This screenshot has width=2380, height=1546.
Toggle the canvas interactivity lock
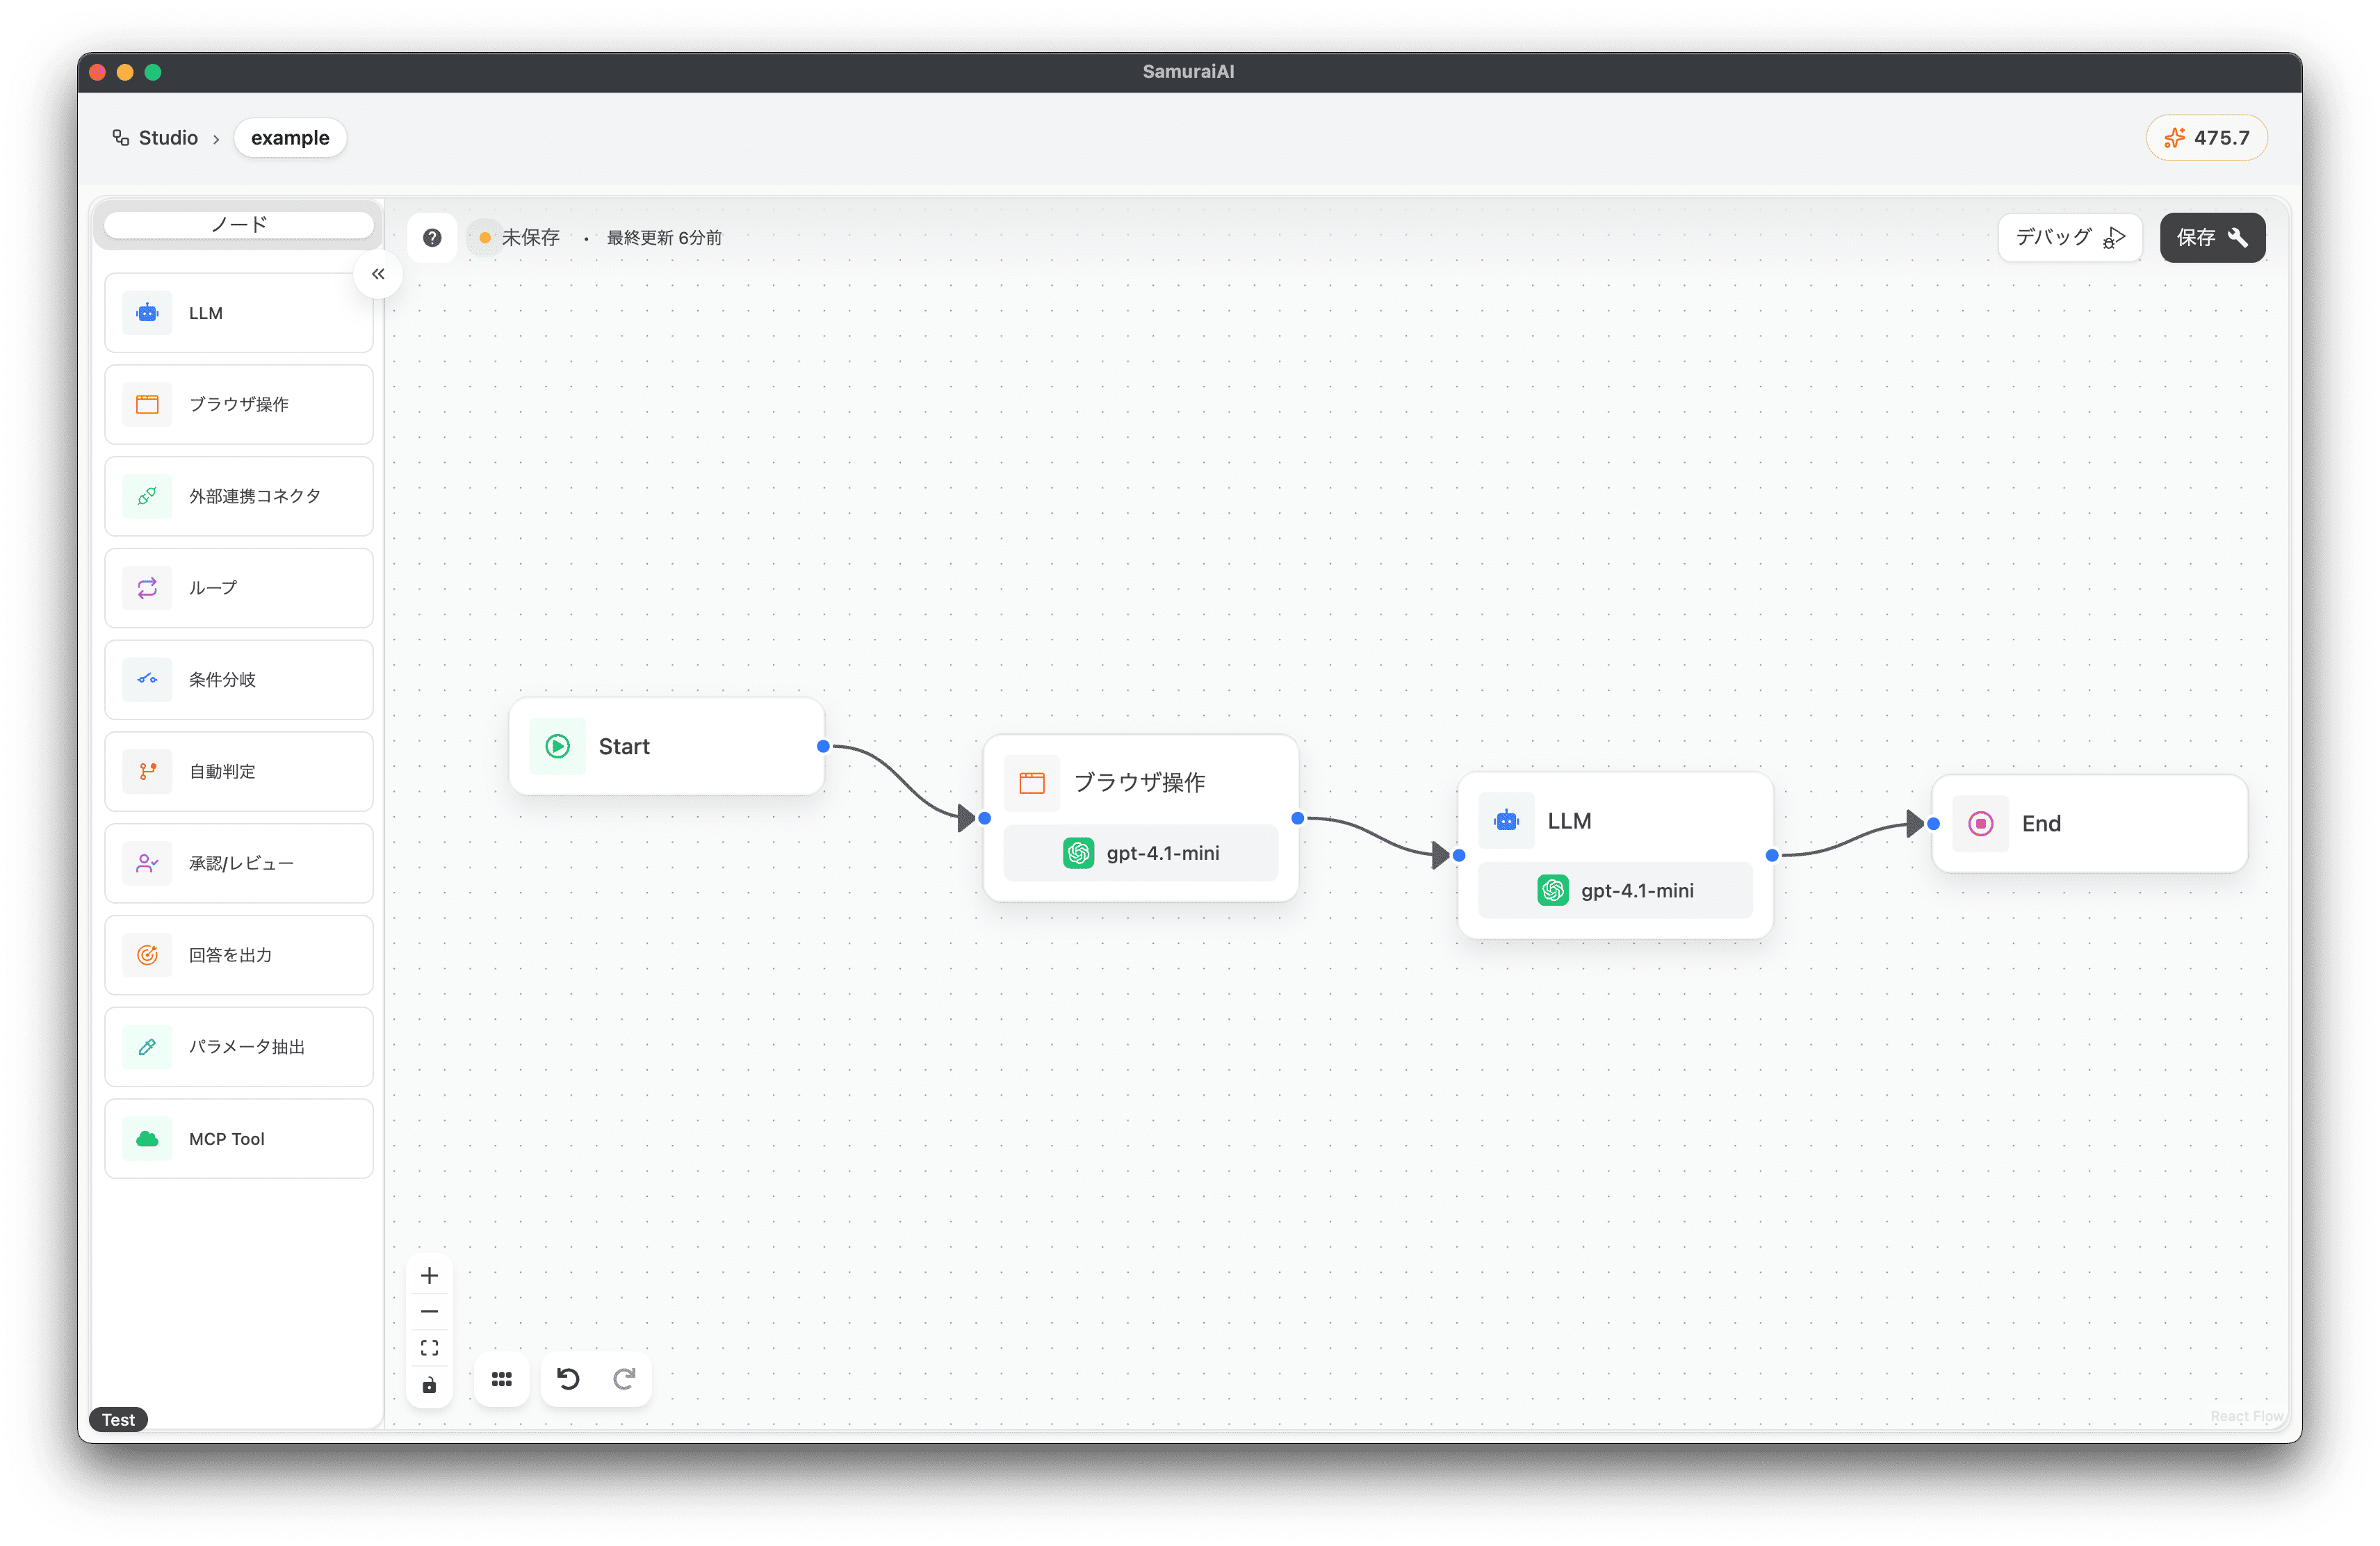[430, 1385]
